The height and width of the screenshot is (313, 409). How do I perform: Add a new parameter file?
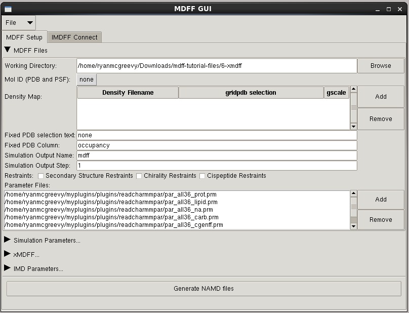point(380,200)
